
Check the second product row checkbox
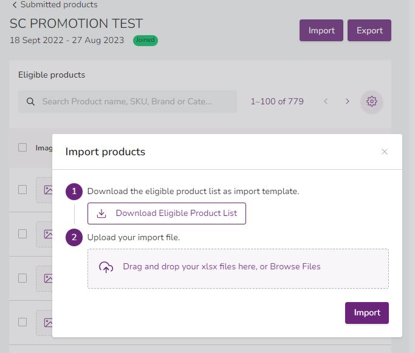point(22,234)
